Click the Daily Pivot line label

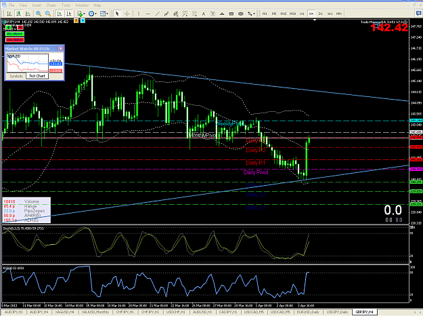256,172
